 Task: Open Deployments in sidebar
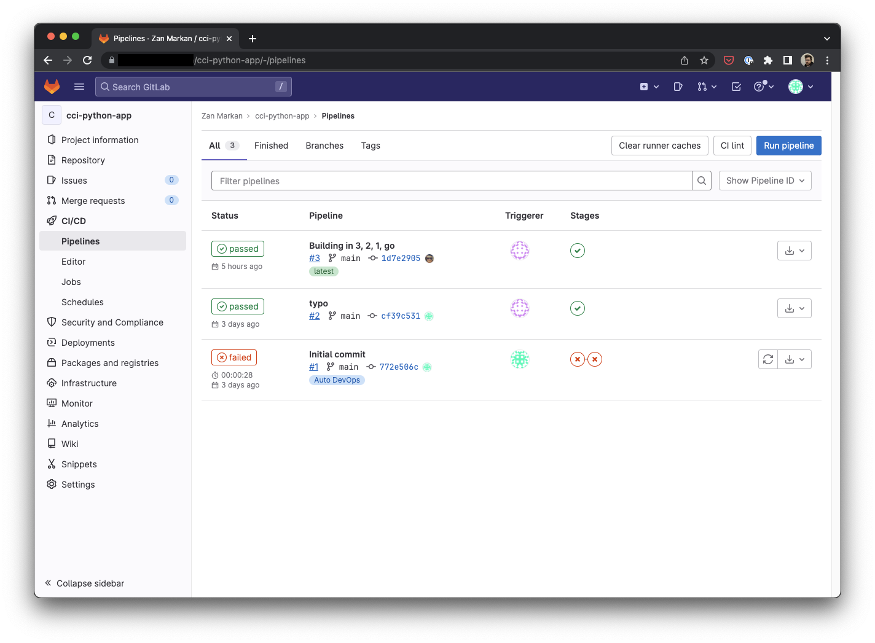point(112,343)
